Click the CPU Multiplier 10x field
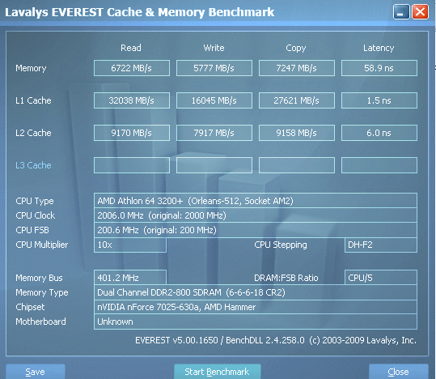Screen dimensions: 436x379 (130, 245)
